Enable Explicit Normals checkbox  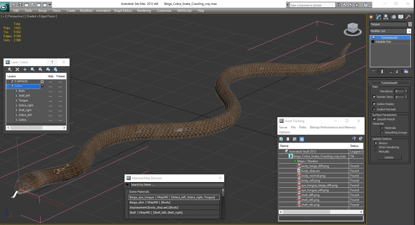click(x=374, y=109)
